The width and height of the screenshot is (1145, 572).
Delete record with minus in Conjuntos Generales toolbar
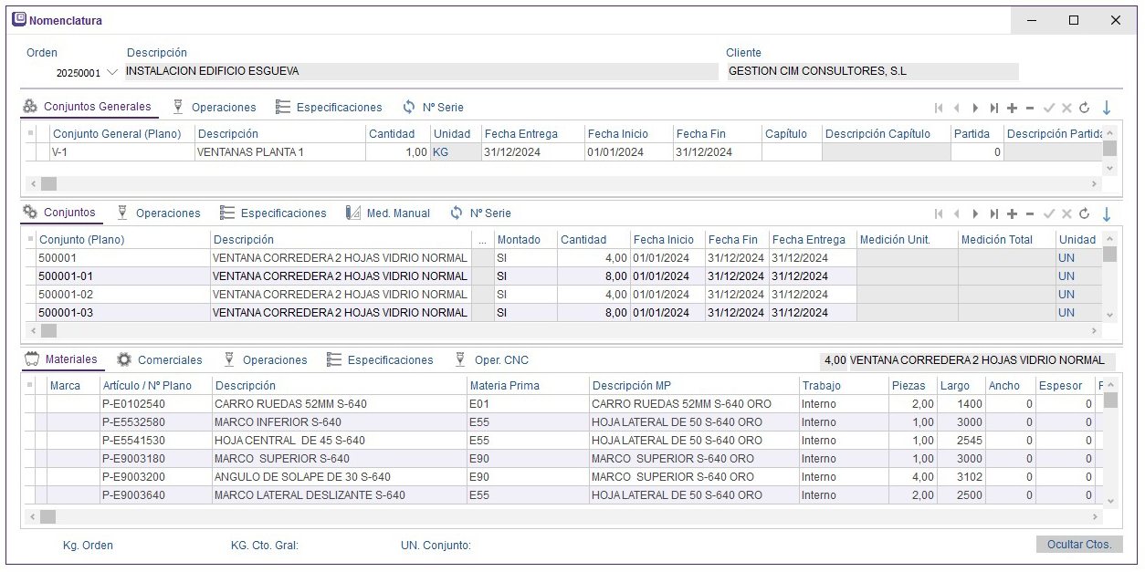(x=1030, y=108)
